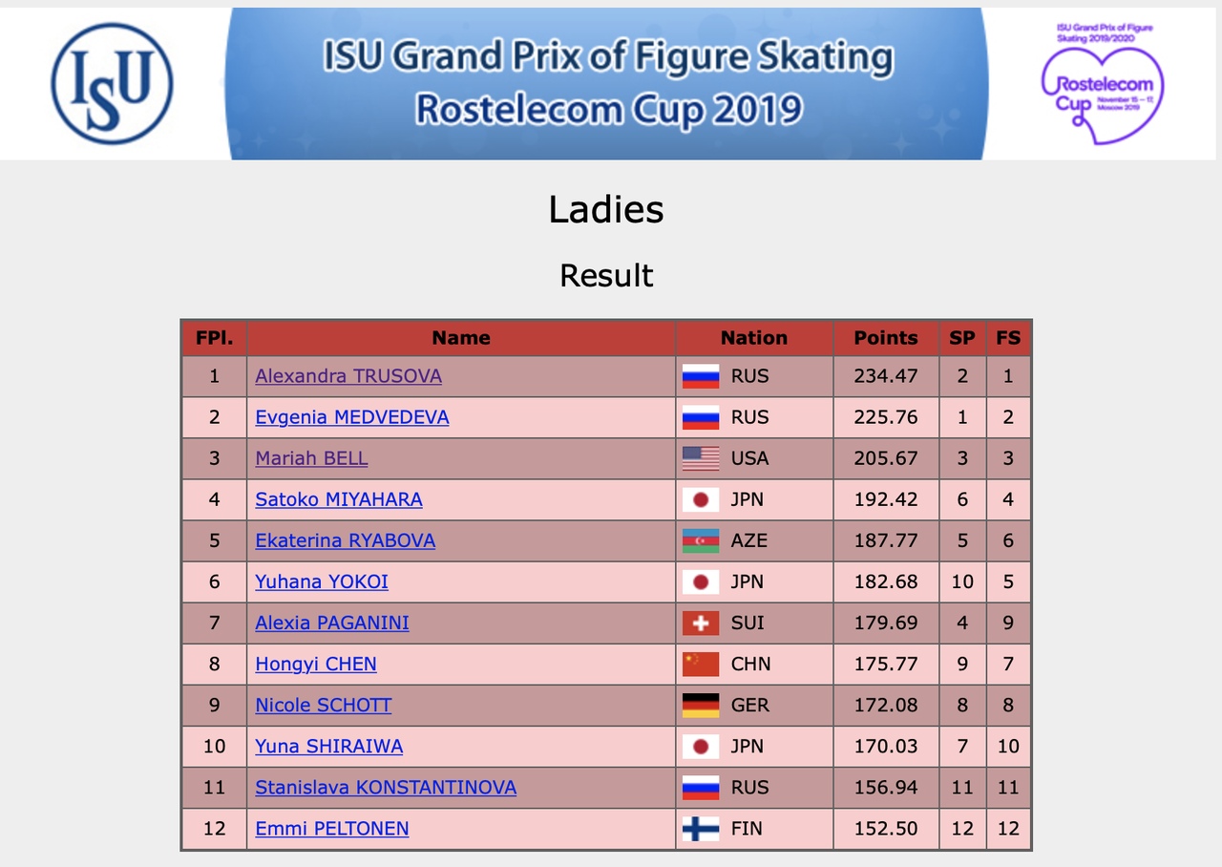Click the Points column header
The image size is (1222, 867).
886,337
